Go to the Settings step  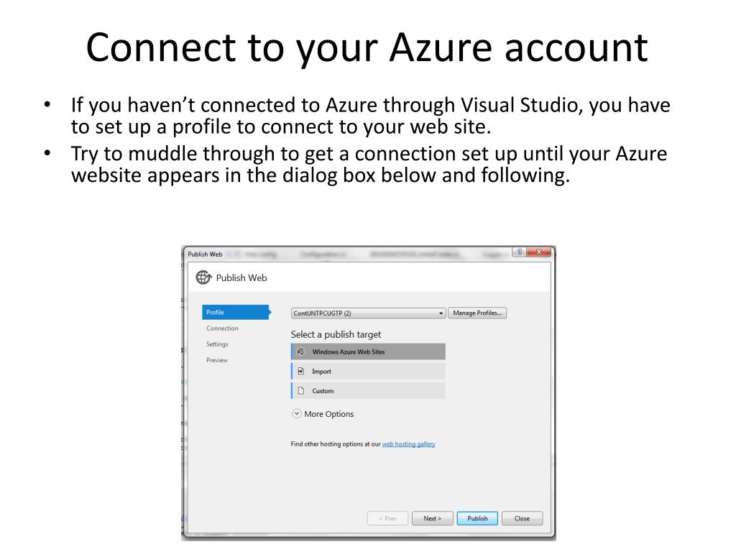pyautogui.click(x=217, y=344)
